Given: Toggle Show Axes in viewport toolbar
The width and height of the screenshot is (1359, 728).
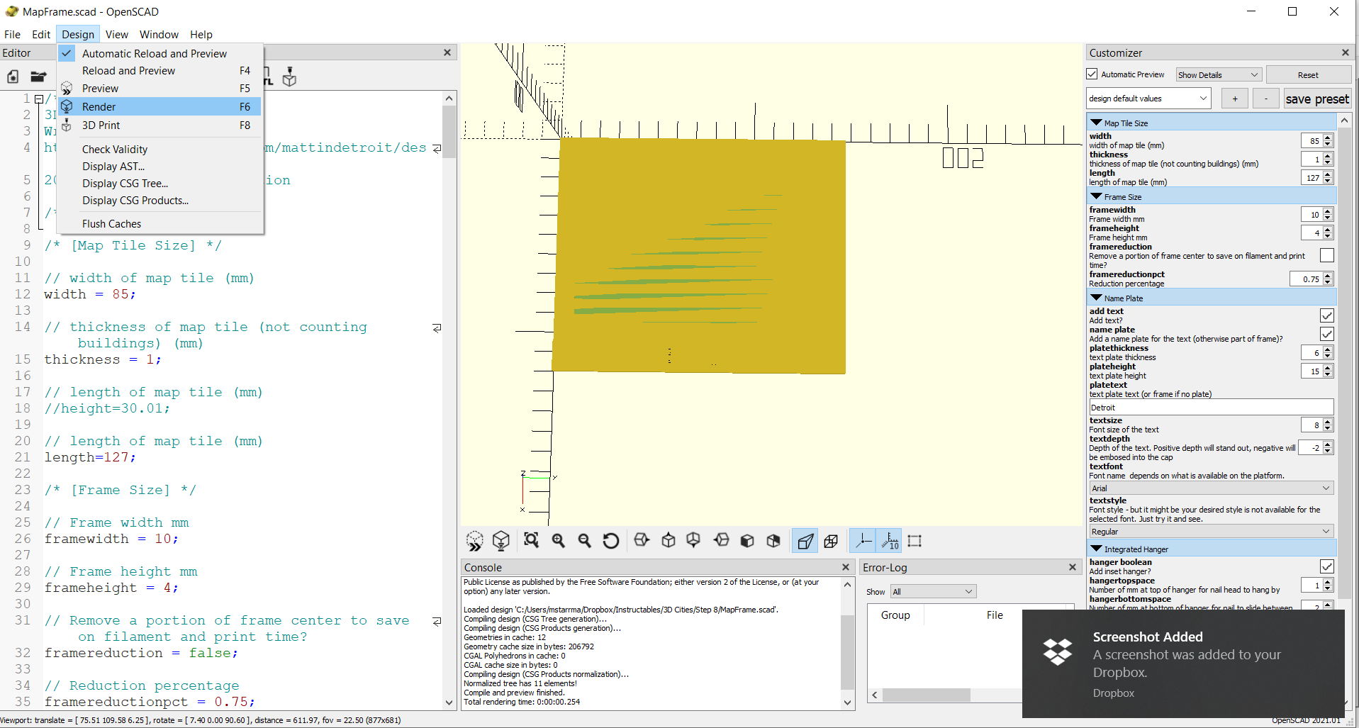Looking at the screenshot, I should (863, 541).
